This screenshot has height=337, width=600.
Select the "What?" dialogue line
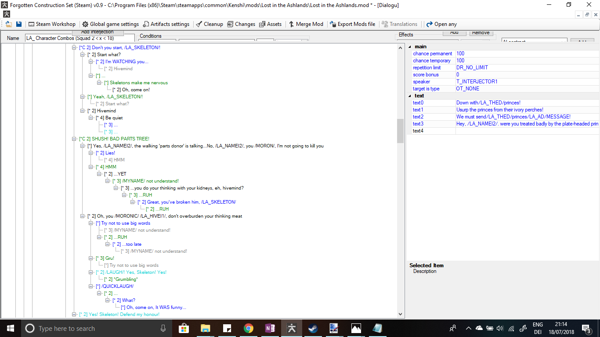click(124, 300)
